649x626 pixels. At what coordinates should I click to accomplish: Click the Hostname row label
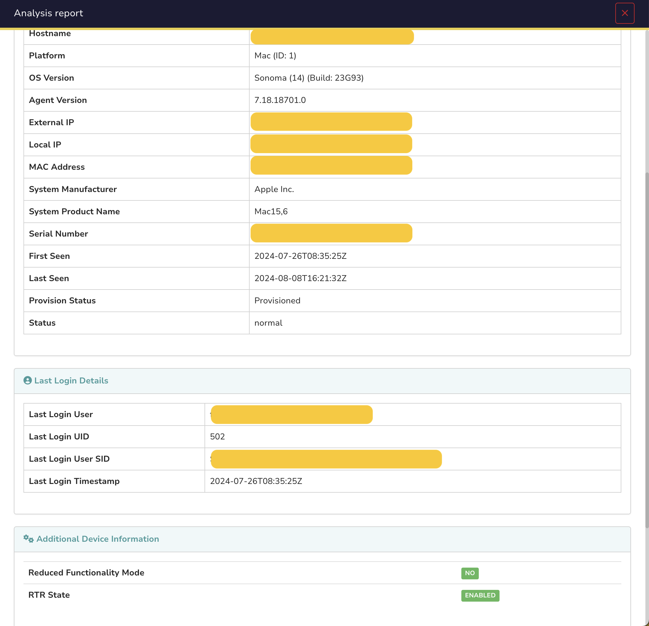[x=50, y=33]
